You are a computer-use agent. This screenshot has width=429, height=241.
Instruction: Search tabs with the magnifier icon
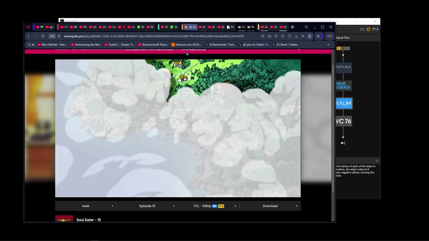coord(306,27)
